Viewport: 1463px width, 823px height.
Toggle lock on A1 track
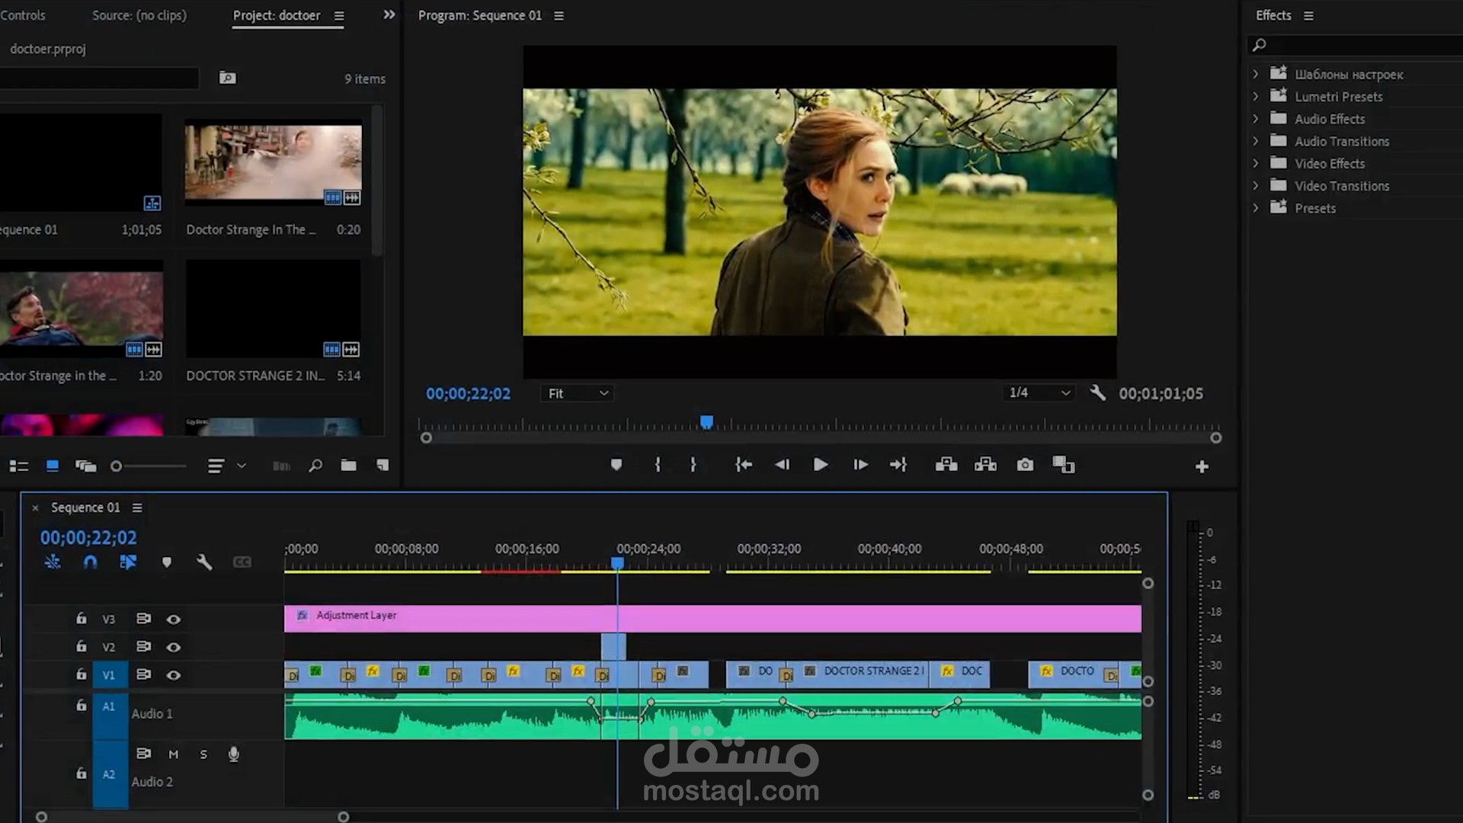click(x=81, y=706)
